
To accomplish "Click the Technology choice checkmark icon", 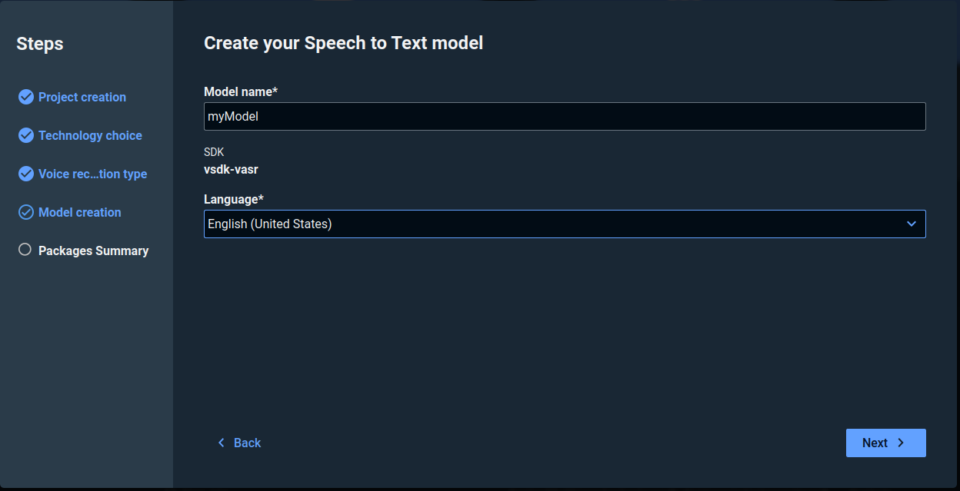I will click(x=26, y=135).
